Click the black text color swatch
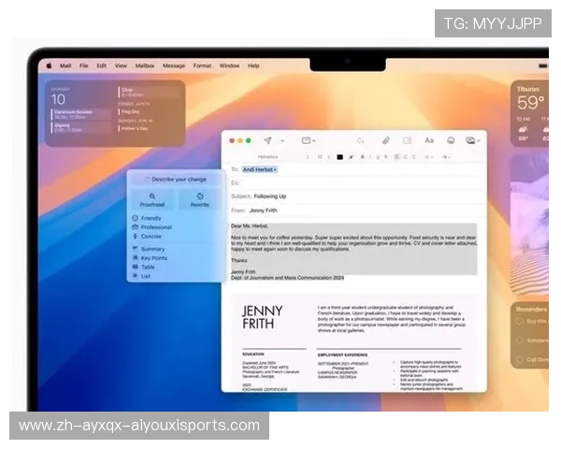Image resolution: width=561 pixels, height=449 pixels. point(339,157)
